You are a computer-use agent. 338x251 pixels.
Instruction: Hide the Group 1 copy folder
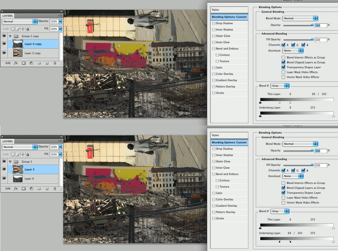(x=4, y=36)
